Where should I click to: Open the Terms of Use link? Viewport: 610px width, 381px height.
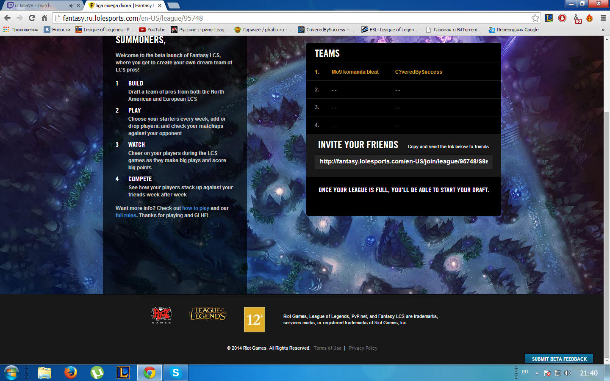click(x=327, y=348)
